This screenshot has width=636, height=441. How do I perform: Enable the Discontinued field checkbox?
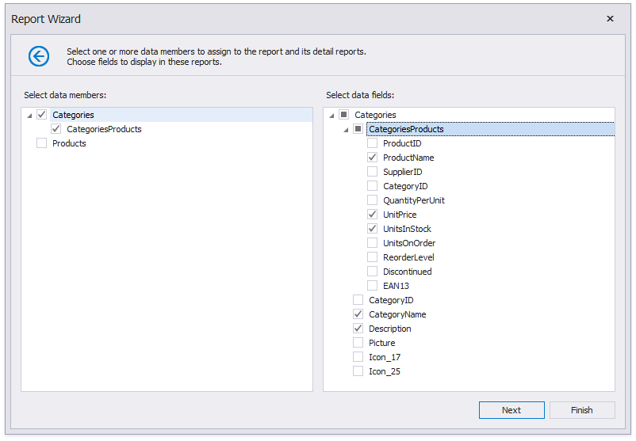373,272
